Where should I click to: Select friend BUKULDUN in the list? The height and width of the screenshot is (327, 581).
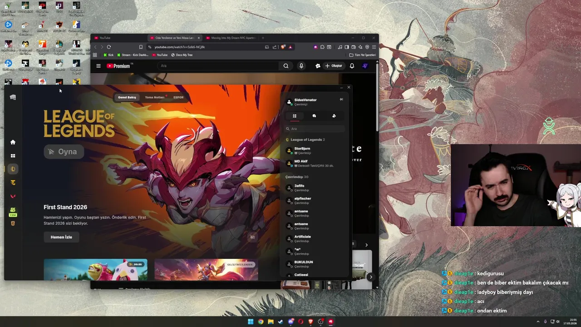315,264
